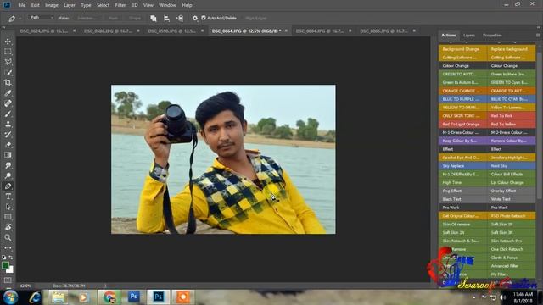Click the Make Selection button
The height and width of the screenshot is (305, 543).
tap(87, 18)
